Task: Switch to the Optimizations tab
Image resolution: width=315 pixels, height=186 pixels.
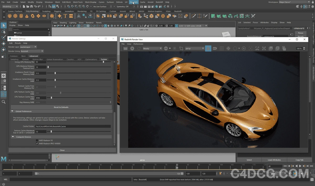Action: pos(91,59)
